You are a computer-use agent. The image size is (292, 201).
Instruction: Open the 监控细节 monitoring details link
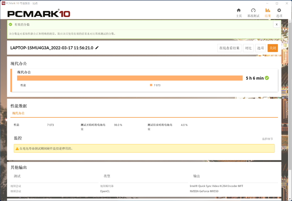pos(268,139)
